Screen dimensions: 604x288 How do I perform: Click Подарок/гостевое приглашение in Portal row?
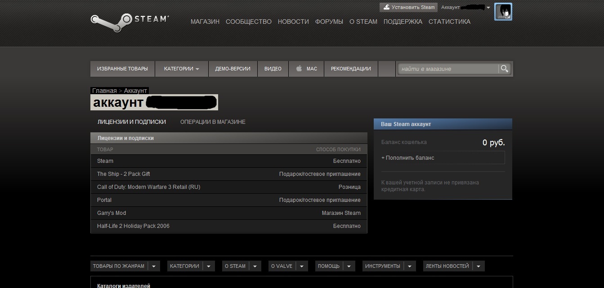(320, 200)
